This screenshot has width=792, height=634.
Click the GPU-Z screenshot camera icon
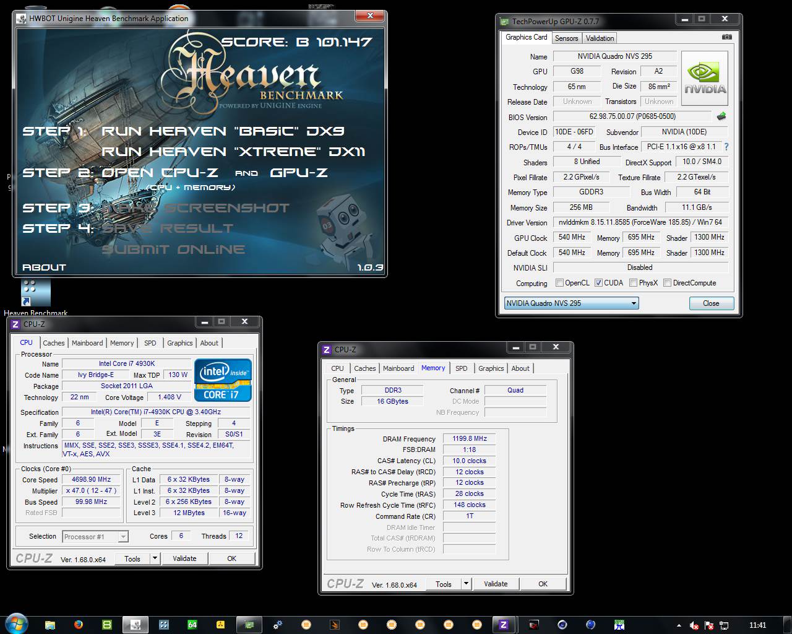(727, 37)
